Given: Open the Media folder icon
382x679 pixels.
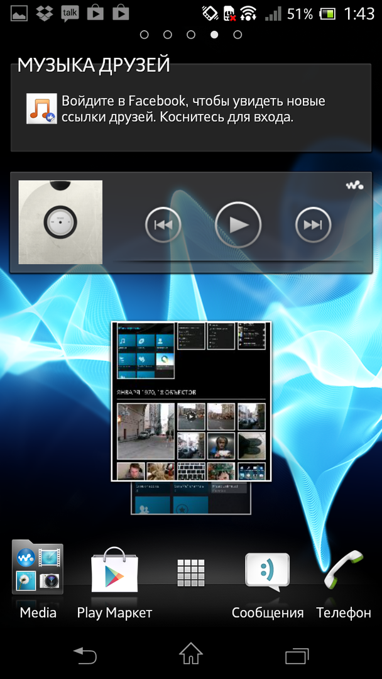Looking at the screenshot, I should (x=38, y=567).
